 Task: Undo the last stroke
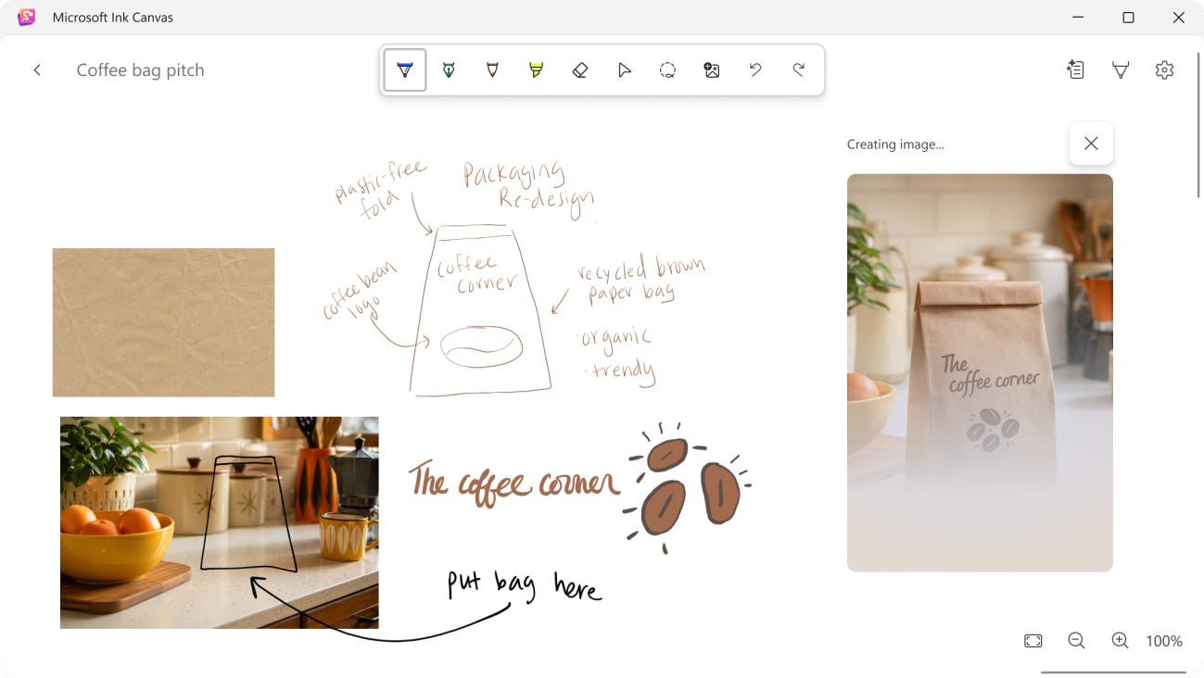pyautogui.click(x=755, y=69)
